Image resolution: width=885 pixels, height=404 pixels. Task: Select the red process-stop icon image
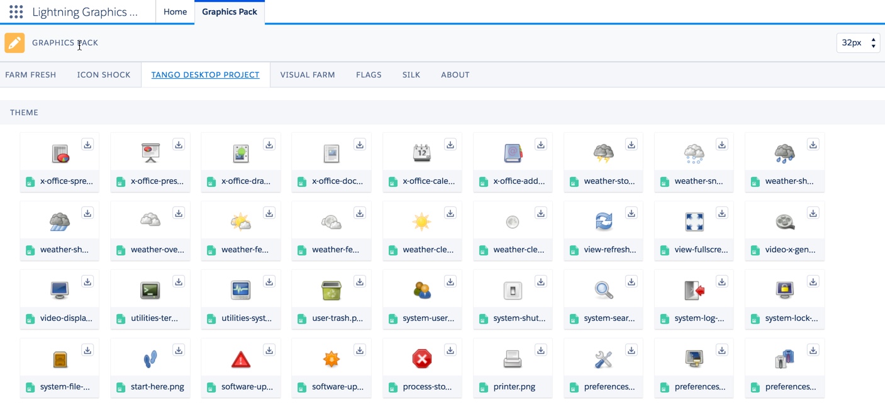(x=421, y=359)
